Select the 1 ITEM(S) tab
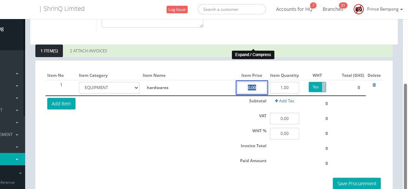408x189 pixels. coord(49,51)
